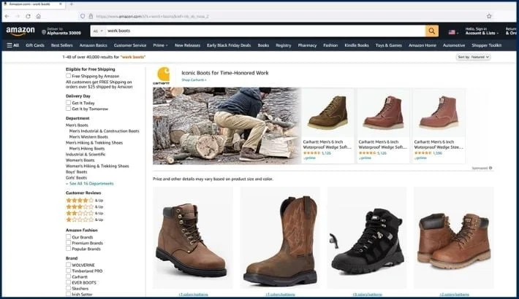Check Free Shipping by Amazon
This screenshot has width=519, height=299.
[68, 76]
